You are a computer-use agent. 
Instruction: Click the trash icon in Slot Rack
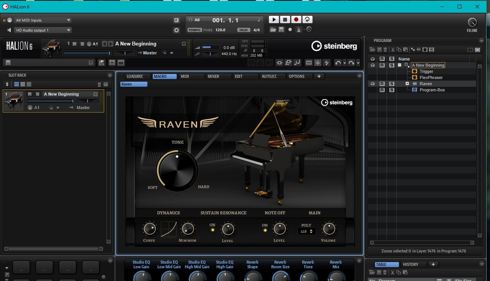pyautogui.click(x=99, y=84)
